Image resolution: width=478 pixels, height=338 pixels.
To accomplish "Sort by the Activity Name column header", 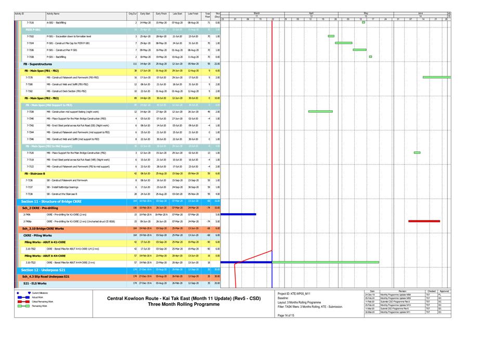I will click(x=53, y=13).
